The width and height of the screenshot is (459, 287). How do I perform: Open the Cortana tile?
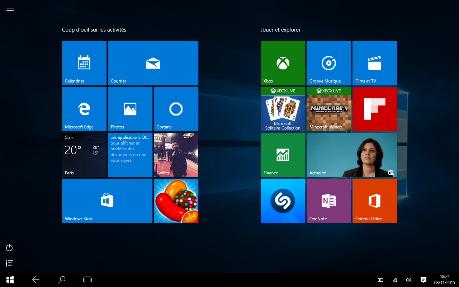(x=176, y=109)
